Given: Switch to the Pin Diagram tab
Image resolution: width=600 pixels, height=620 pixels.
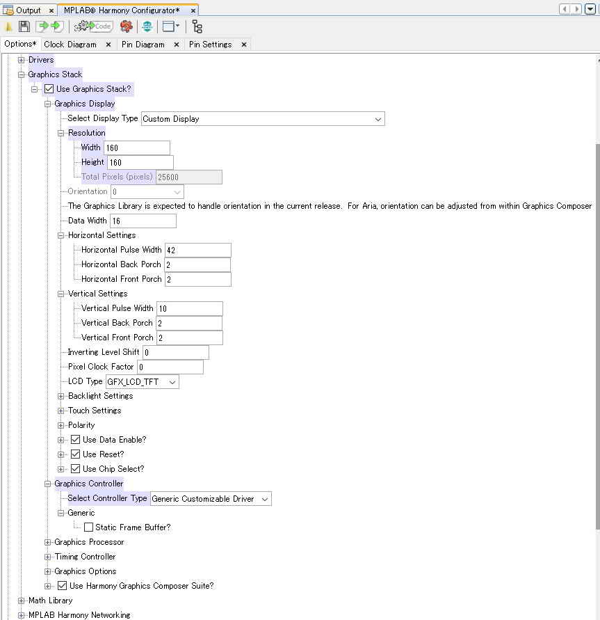Looking at the screenshot, I should (143, 45).
